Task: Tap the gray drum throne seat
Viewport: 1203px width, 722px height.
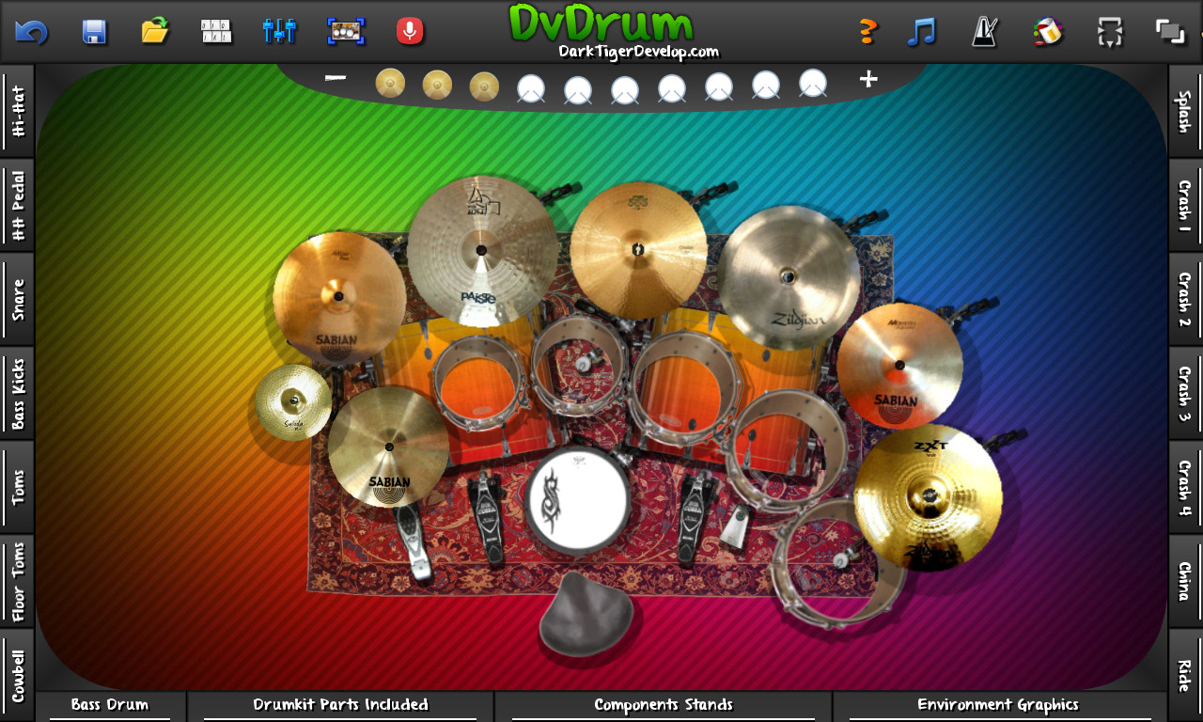Action: click(586, 614)
